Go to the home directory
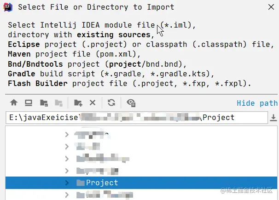 pos(14,103)
